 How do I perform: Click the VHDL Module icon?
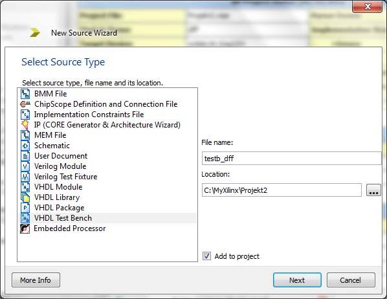click(x=25, y=187)
